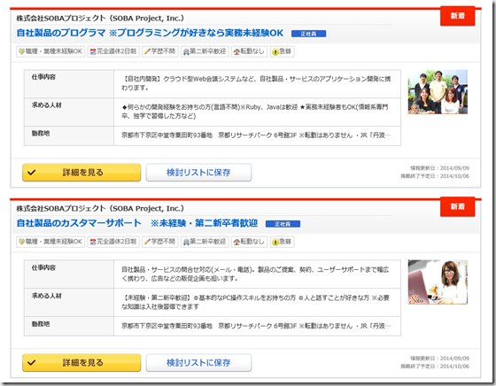Image resolution: width=496 pixels, height=386 pixels.
Task: Click the 急募 tag in programmer listing
Action: pyautogui.click(x=283, y=51)
